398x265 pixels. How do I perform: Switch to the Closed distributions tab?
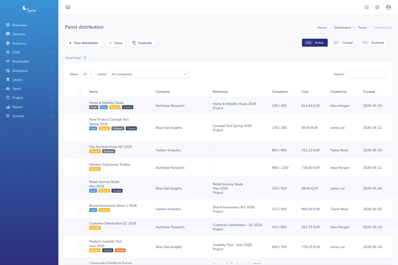[x=343, y=43]
